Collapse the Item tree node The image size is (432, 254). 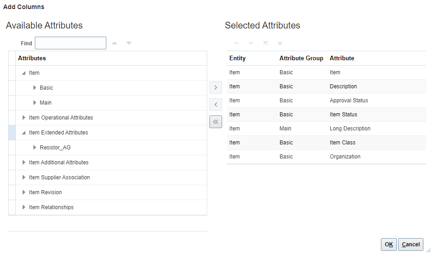(x=24, y=73)
